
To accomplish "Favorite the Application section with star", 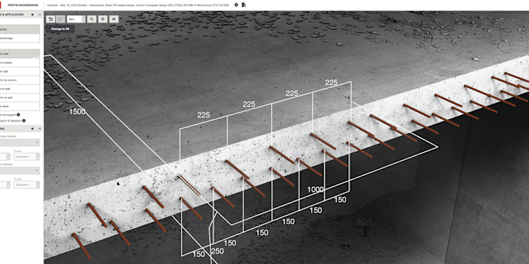I will [32, 15].
